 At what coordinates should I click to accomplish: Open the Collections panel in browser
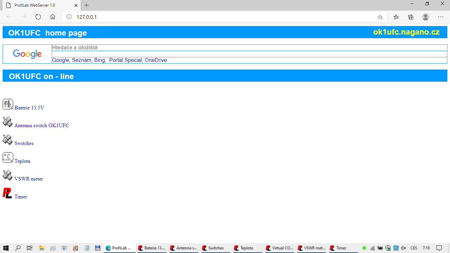[411, 17]
